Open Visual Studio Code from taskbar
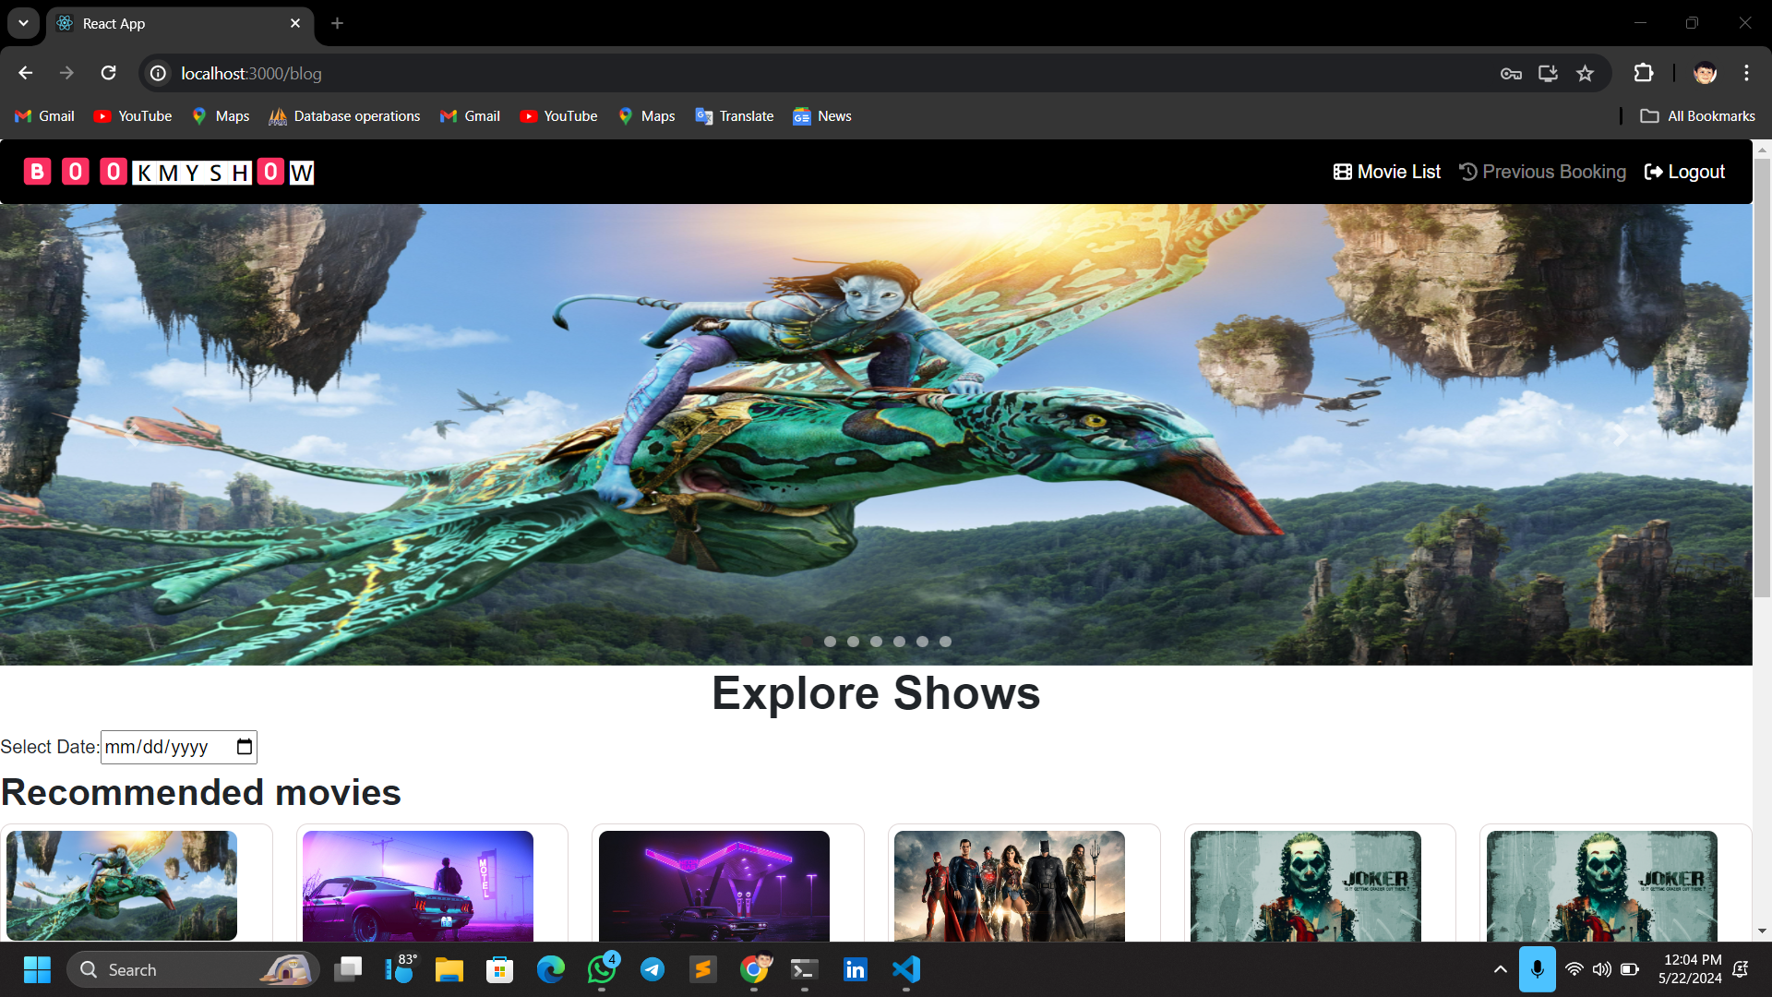1772x997 pixels. (905, 969)
